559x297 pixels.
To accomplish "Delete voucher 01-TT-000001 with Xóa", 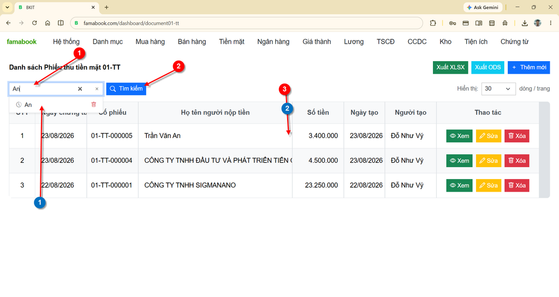I will [x=516, y=186].
